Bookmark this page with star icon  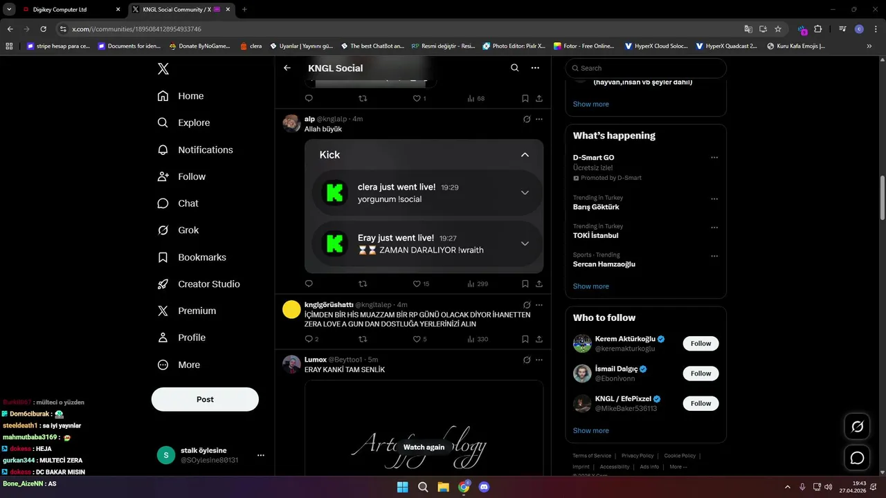coord(778,29)
